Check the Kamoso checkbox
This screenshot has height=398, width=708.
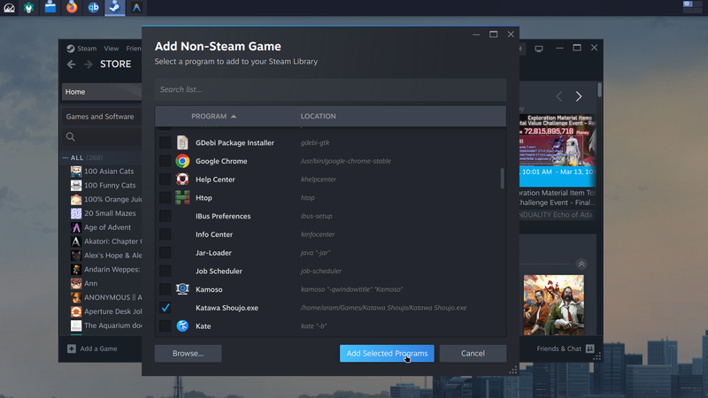165,289
